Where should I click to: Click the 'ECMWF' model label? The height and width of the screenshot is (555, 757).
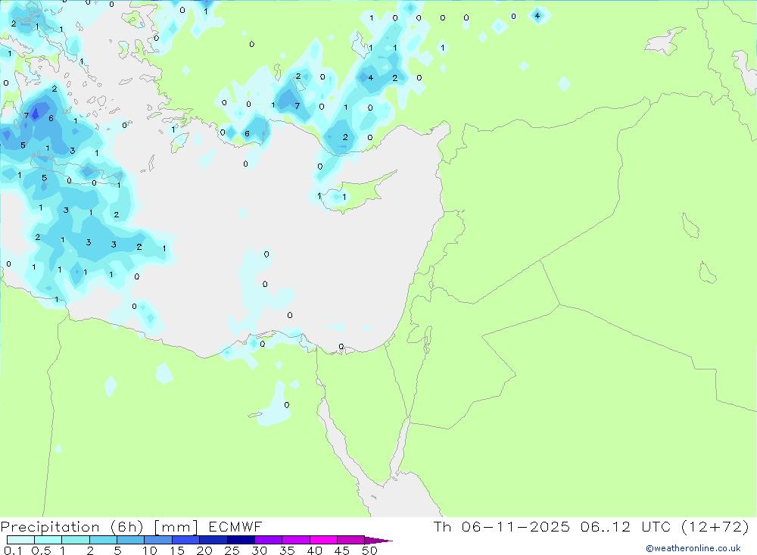(235, 526)
